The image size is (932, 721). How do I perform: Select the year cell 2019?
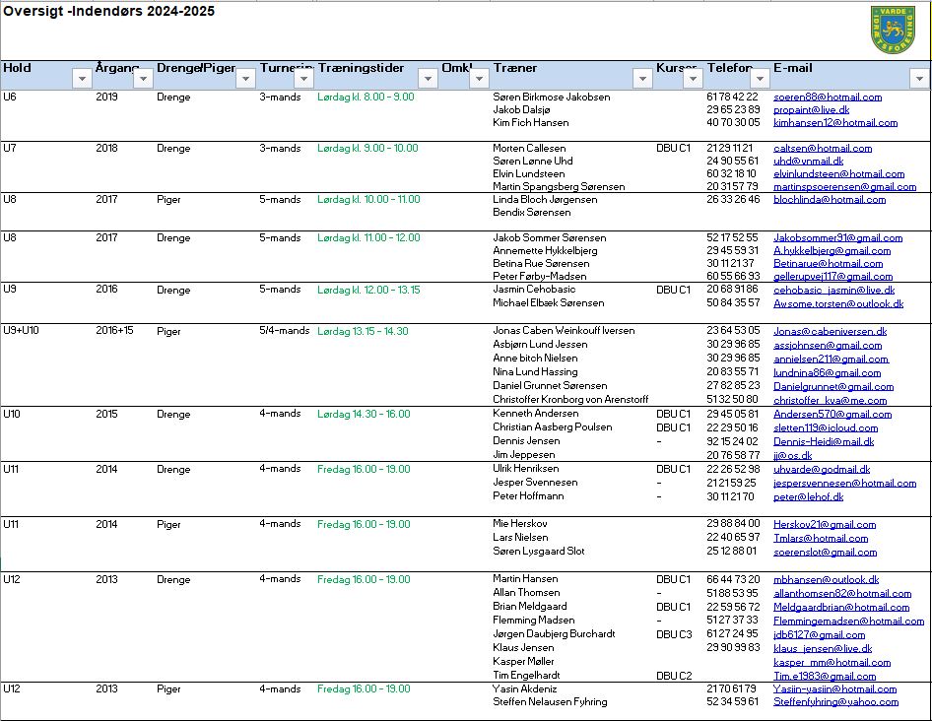(106, 97)
